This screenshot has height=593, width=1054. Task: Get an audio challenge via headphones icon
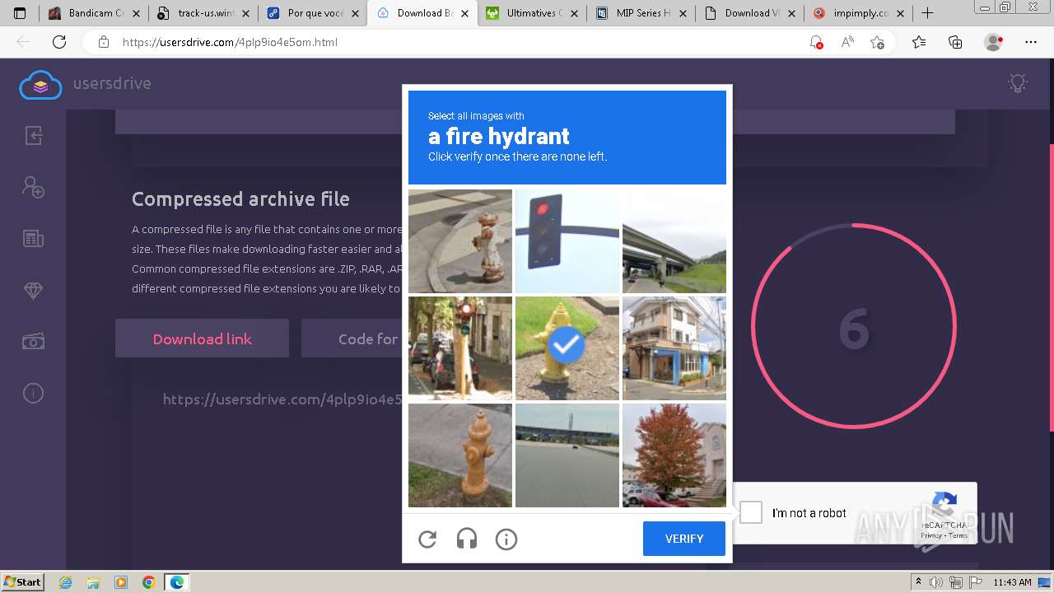(467, 539)
